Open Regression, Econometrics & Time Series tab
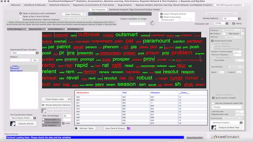The height and width of the screenshot is (142, 253). coord(93,5)
